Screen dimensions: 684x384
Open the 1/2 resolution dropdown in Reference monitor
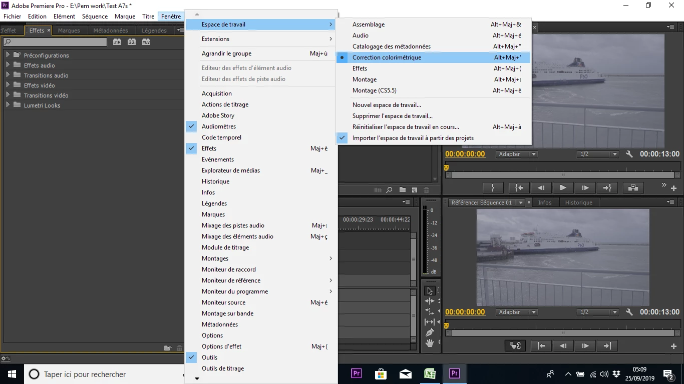click(598, 312)
